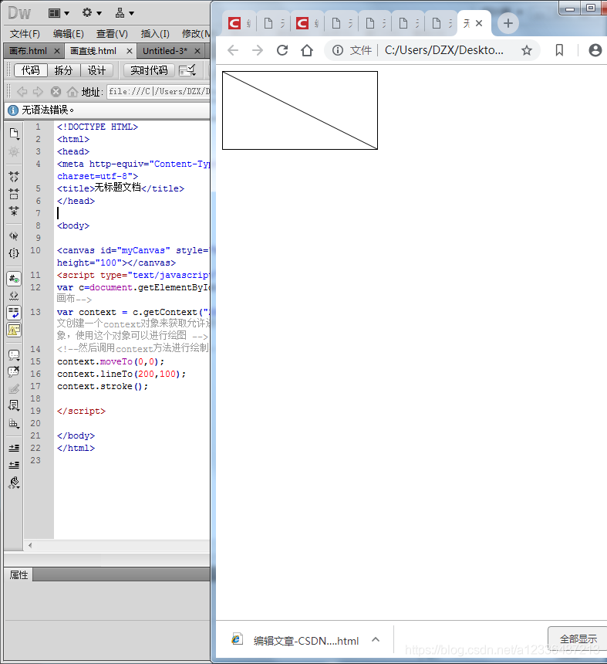Switch to 代码 code view

[x=30, y=69]
